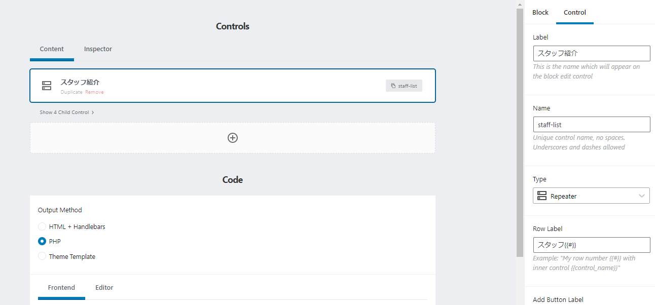This screenshot has width=655, height=305.
Task: Click the plus icon to add a control
Action: coord(233,138)
